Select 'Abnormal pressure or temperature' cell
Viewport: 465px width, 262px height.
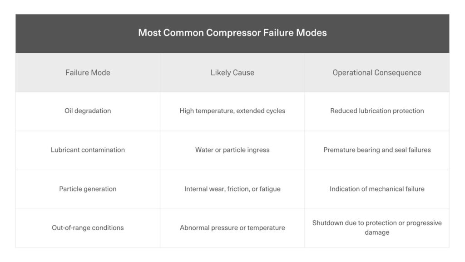(x=232, y=227)
